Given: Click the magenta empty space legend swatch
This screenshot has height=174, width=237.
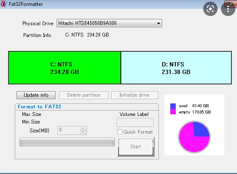Looking at the screenshot, I should click(x=173, y=112).
